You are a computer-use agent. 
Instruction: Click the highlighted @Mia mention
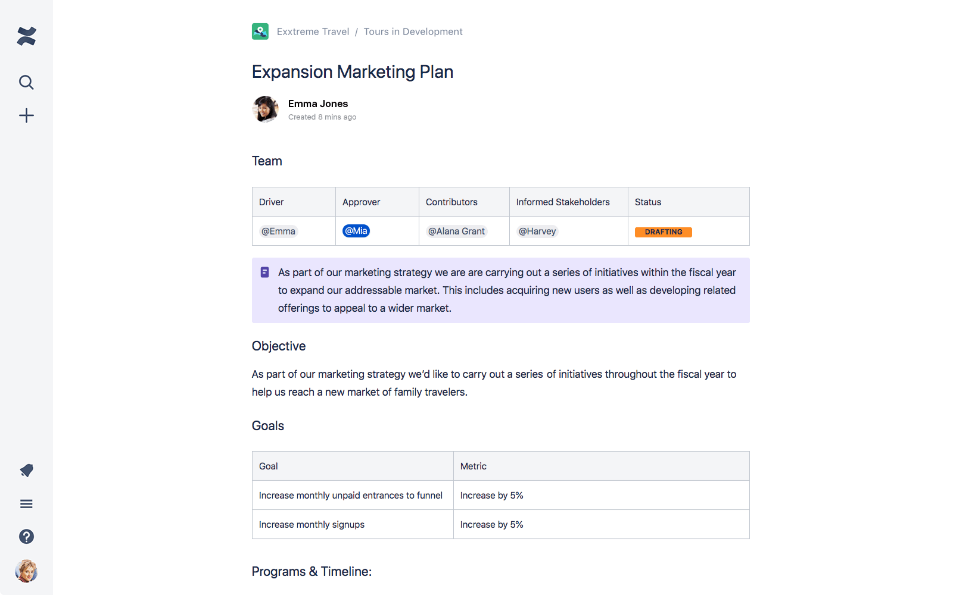[356, 231]
